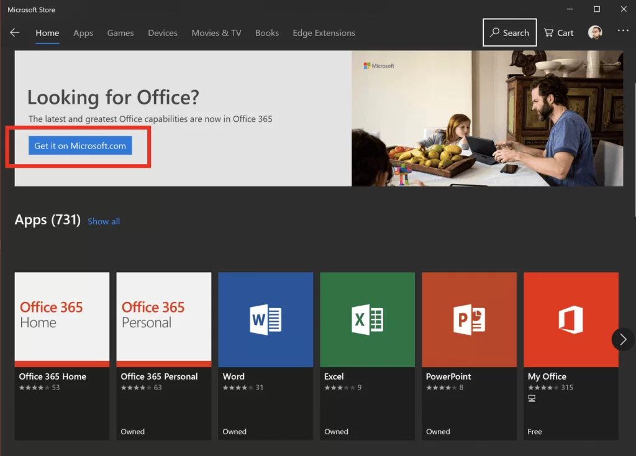Click the Free price label on My Office
The width and height of the screenshot is (636, 456).
(x=535, y=432)
